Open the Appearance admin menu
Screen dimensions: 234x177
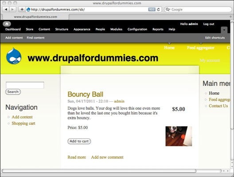(x=82, y=29)
